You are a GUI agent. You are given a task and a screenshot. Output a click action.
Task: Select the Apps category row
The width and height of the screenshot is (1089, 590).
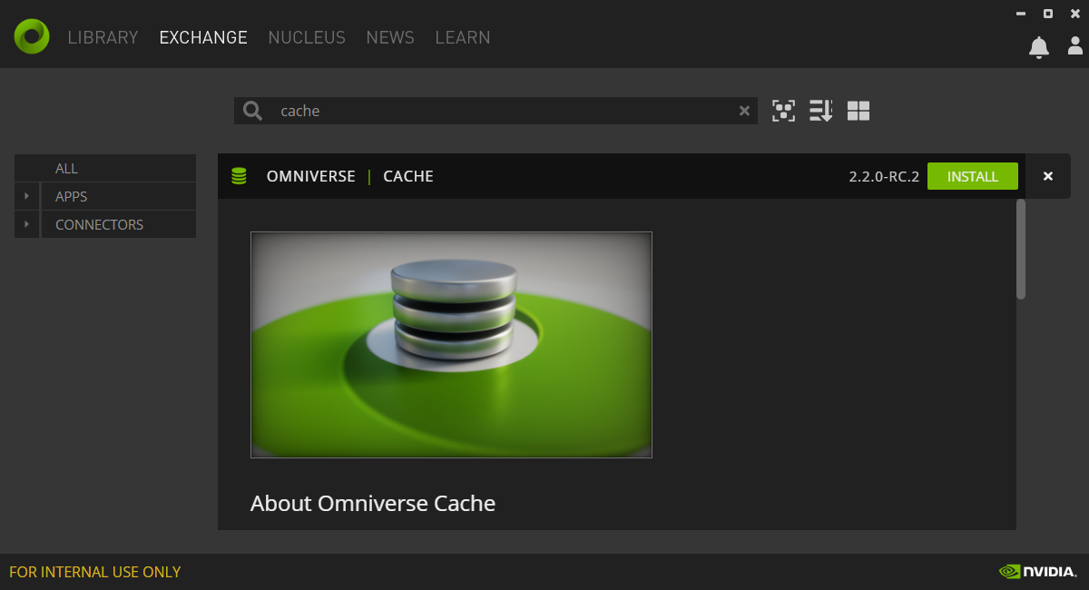(119, 196)
